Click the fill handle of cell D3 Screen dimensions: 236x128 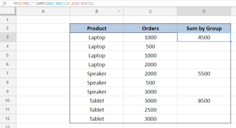(230, 41)
